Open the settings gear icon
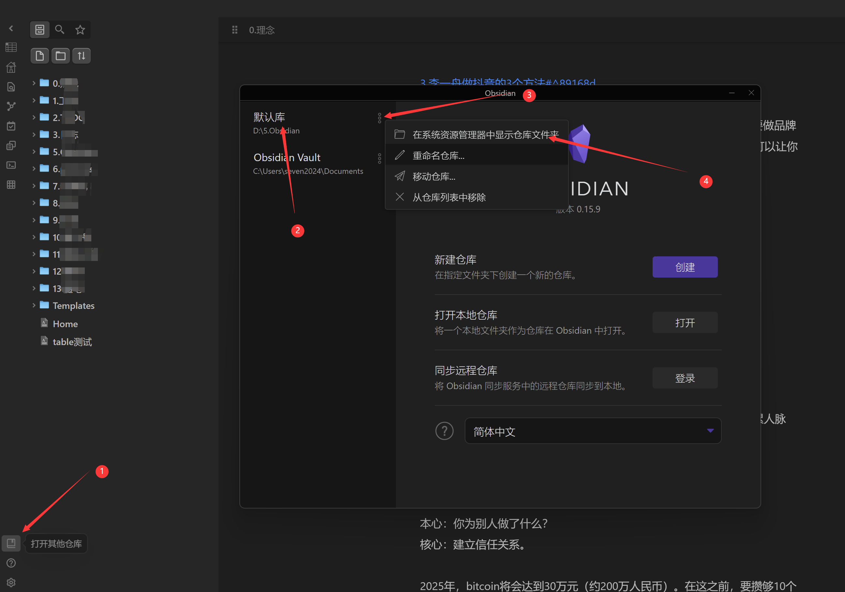 (11, 583)
